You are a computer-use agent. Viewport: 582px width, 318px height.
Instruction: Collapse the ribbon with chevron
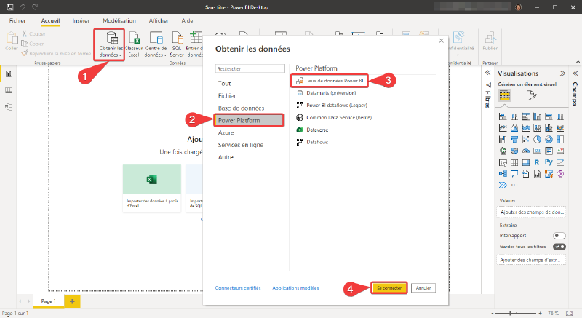pyautogui.click(x=578, y=62)
